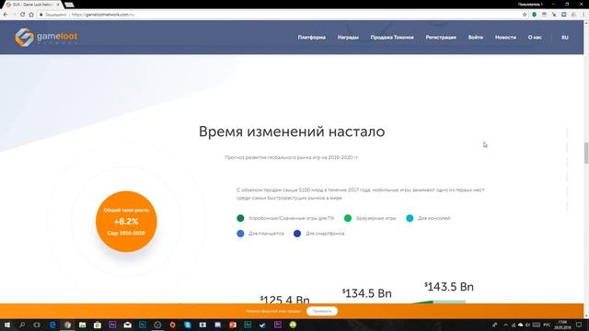The width and height of the screenshot is (589, 331).
Task: Open the Новости menu item
Action: click(x=505, y=37)
